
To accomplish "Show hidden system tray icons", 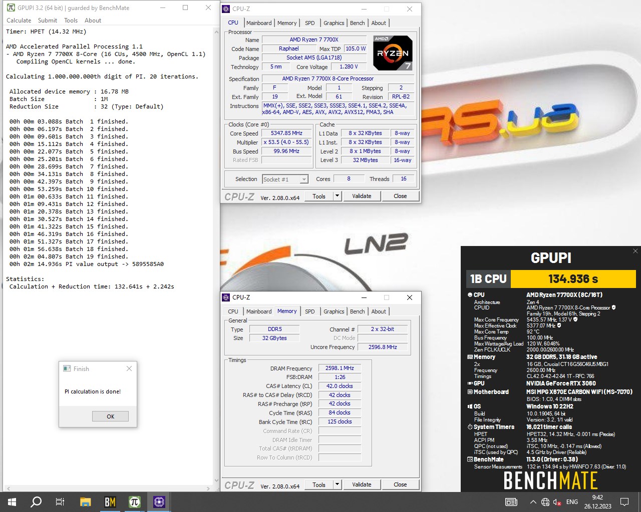I will [533, 502].
